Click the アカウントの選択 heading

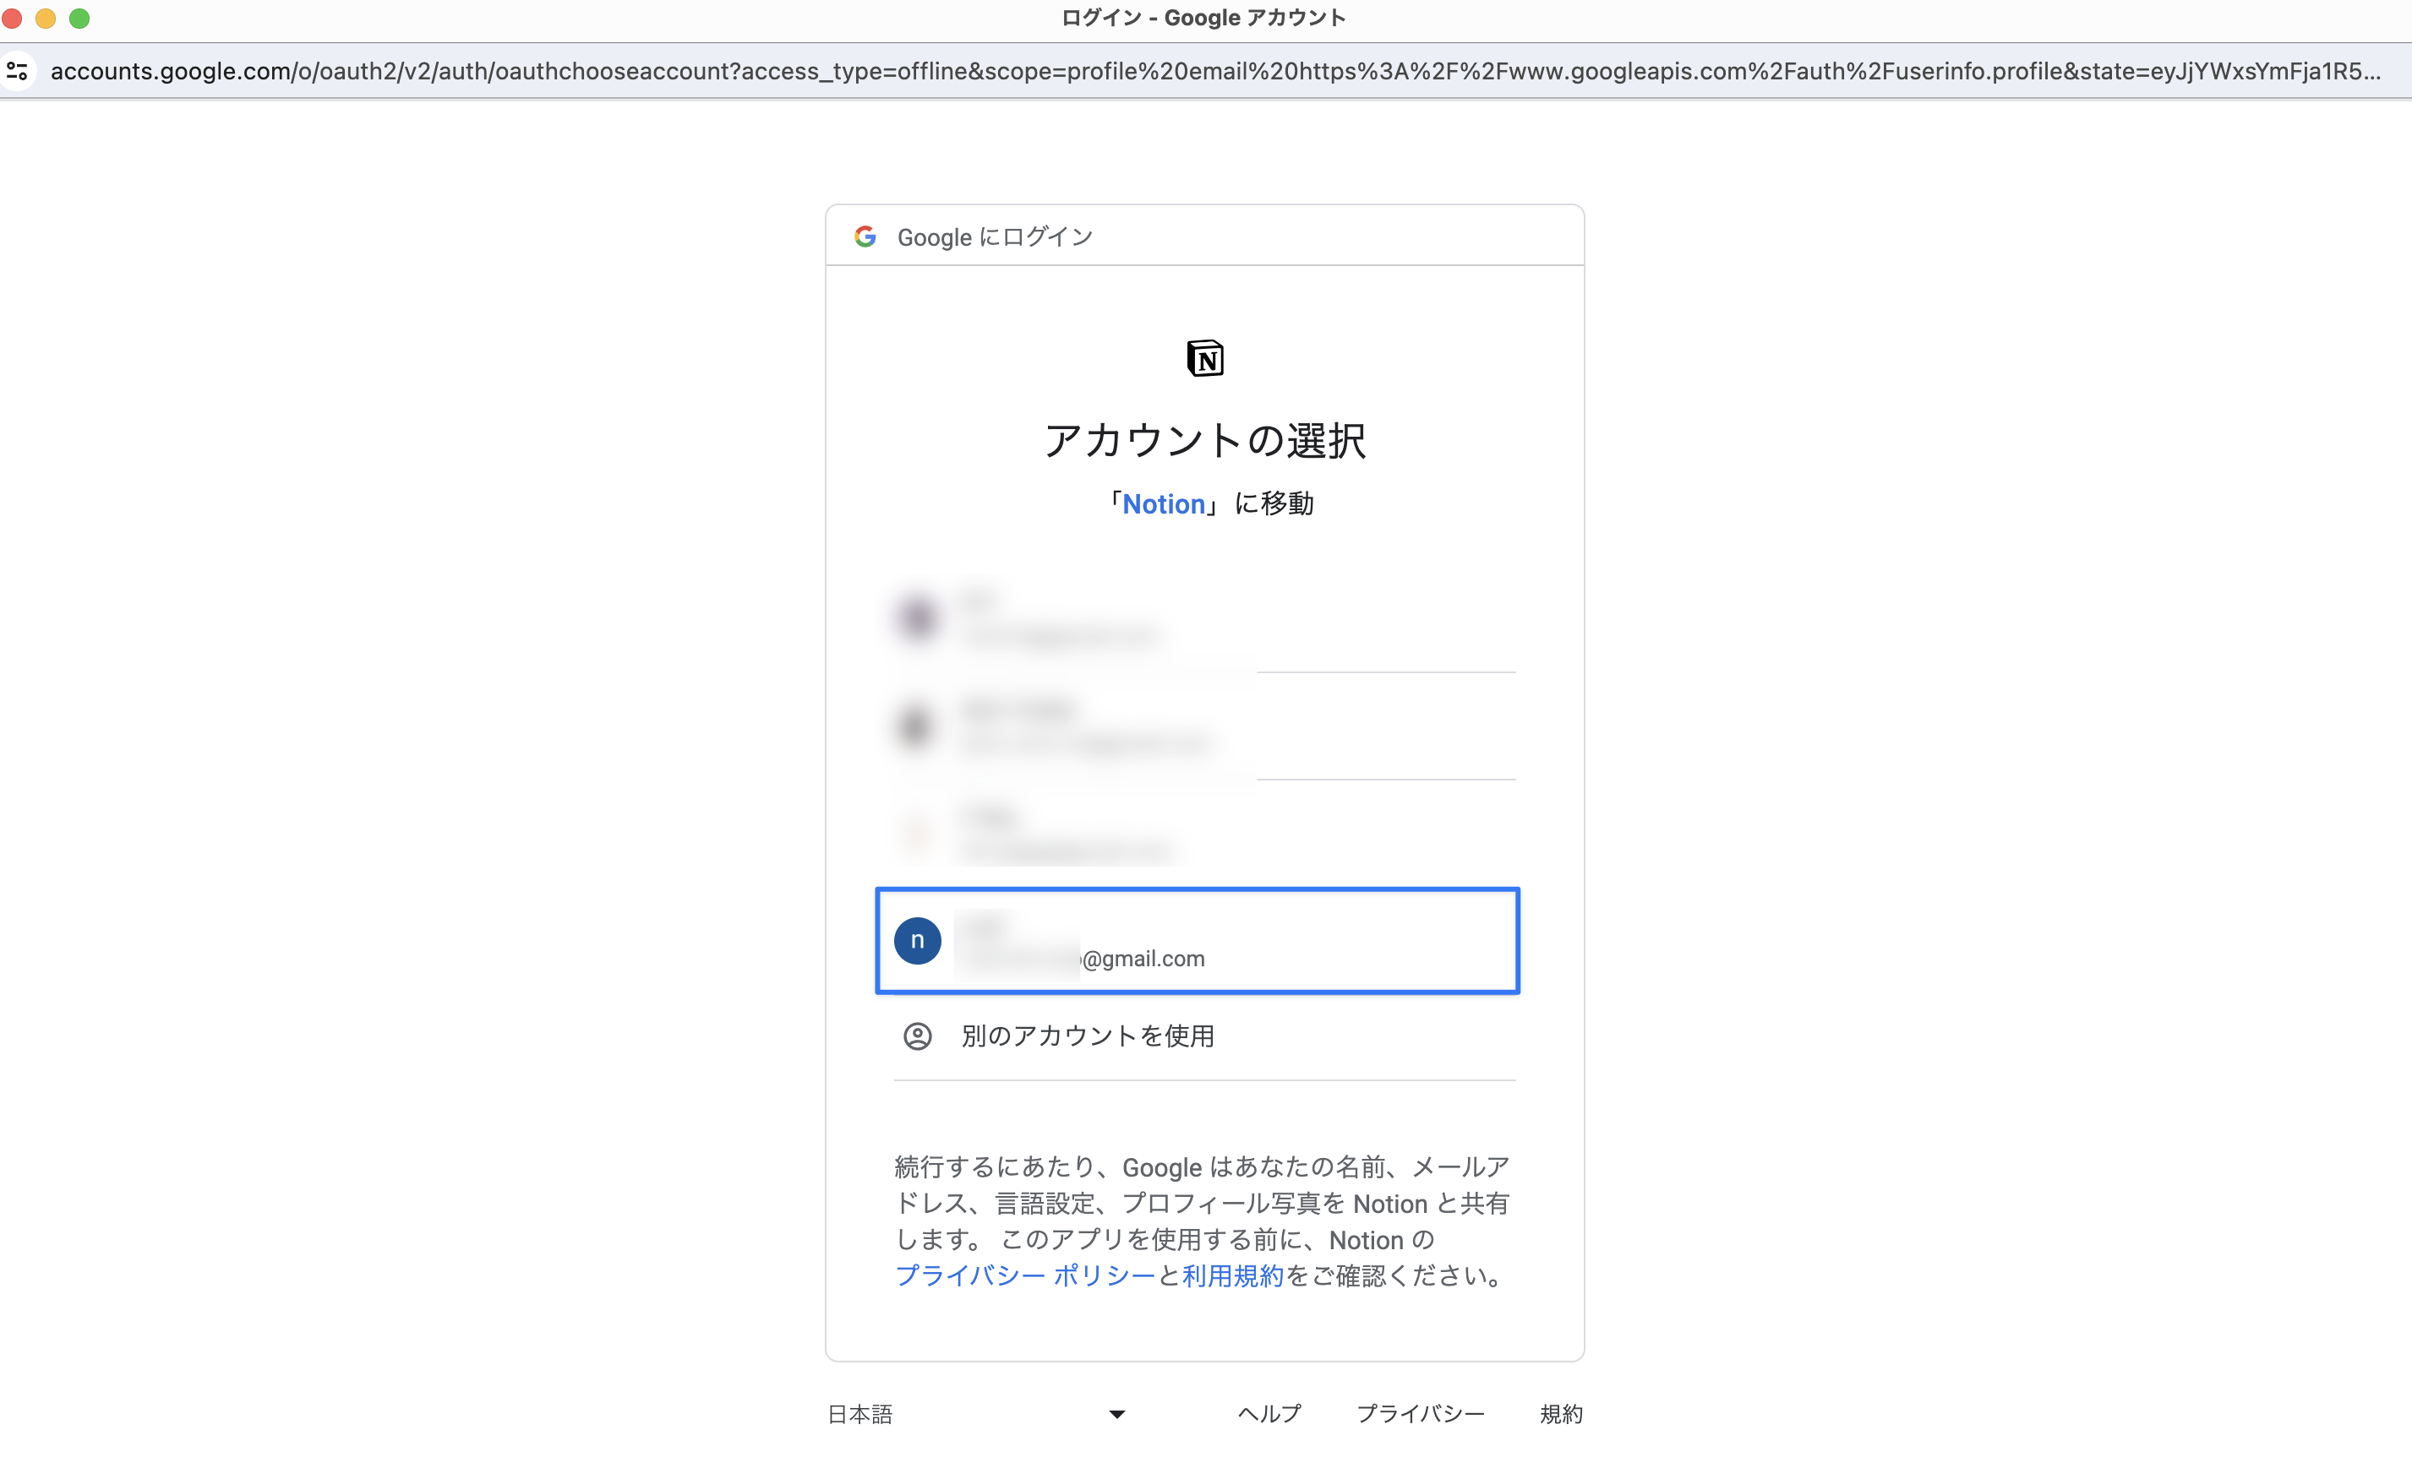[1205, 440]
